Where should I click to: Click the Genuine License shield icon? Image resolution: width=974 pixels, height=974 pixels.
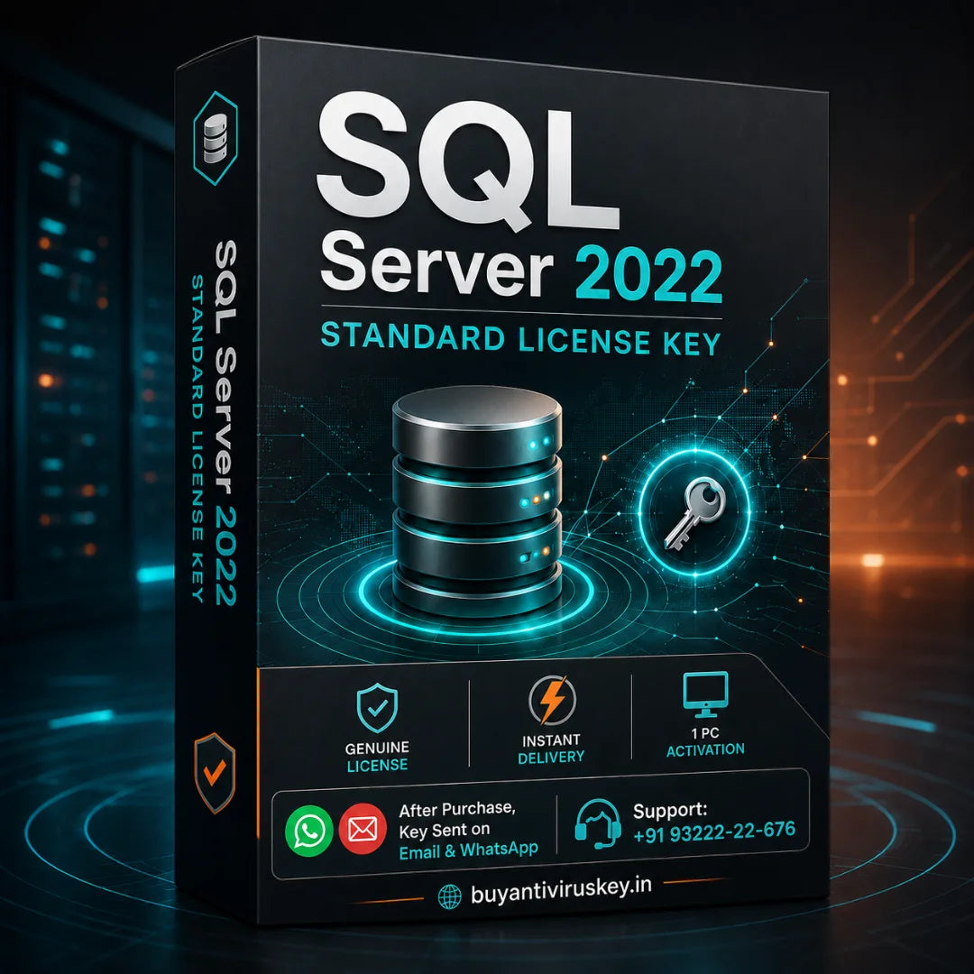377,708
